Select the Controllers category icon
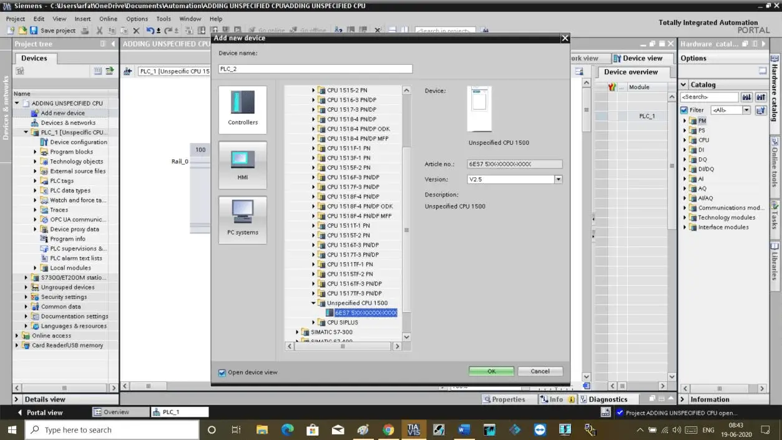 [243, 109]
